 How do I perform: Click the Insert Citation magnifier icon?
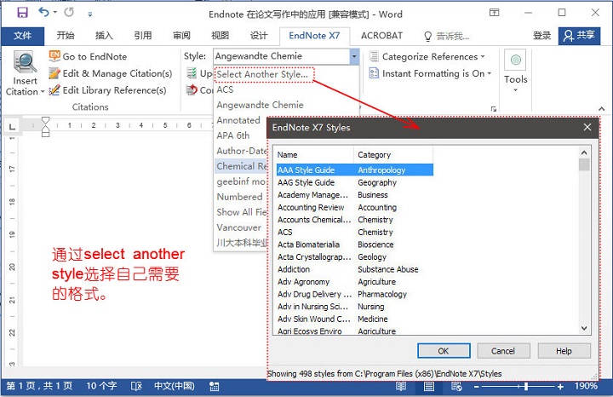tap(25, 62)
